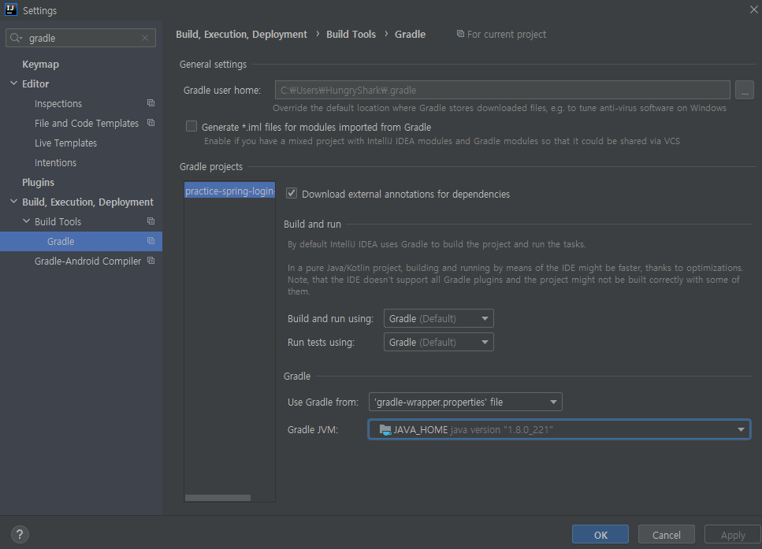Viewport: 762px width, 549px height.
Task: Click the OK button
Action: click(600, 534)
